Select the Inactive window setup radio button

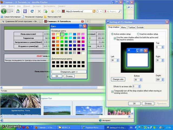(x=138, y=34)
